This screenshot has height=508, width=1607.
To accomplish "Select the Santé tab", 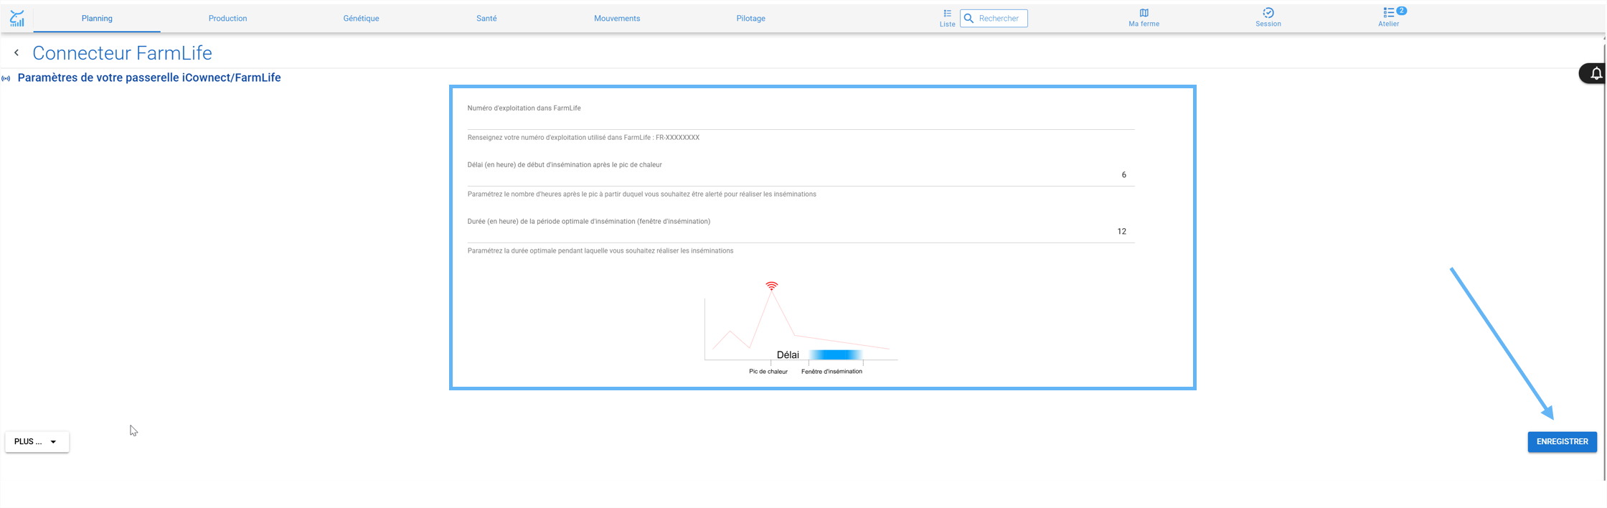I will [x=486, y=19].
